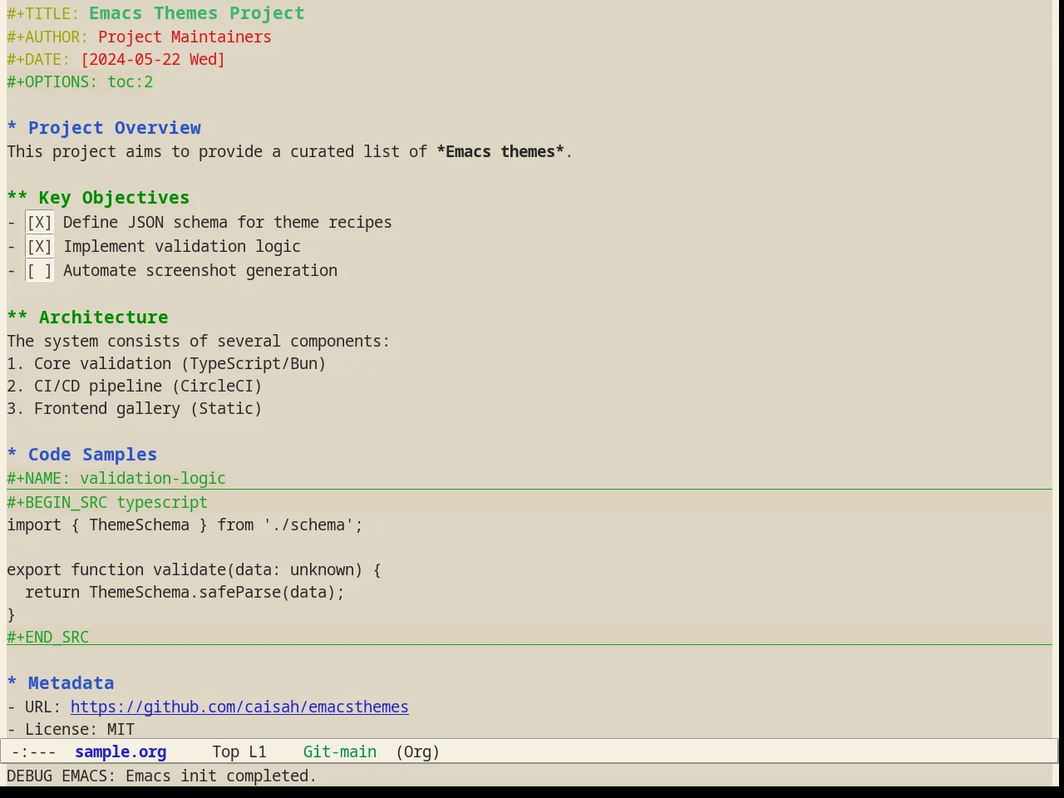This screenshot has height=798, width=1064.
Task: Click the #+OPTIONS: toc:2 line
Action: (x=80, y=82)
